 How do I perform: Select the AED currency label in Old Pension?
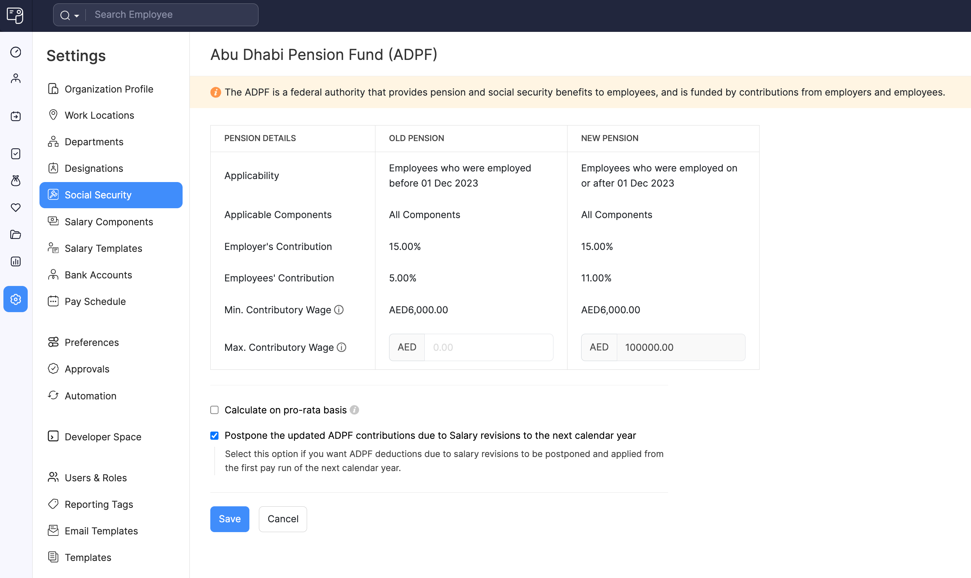(x=407, y=347)
